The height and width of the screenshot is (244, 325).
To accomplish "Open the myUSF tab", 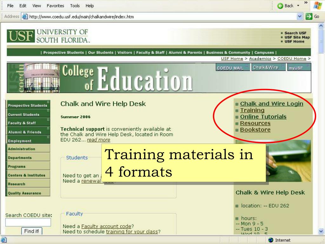I will 299,68.
